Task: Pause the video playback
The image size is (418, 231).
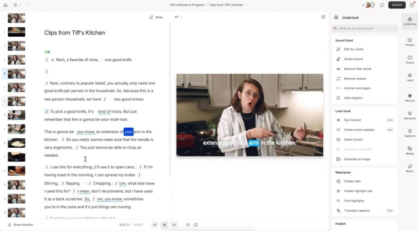Action: [x=165, y=224]
